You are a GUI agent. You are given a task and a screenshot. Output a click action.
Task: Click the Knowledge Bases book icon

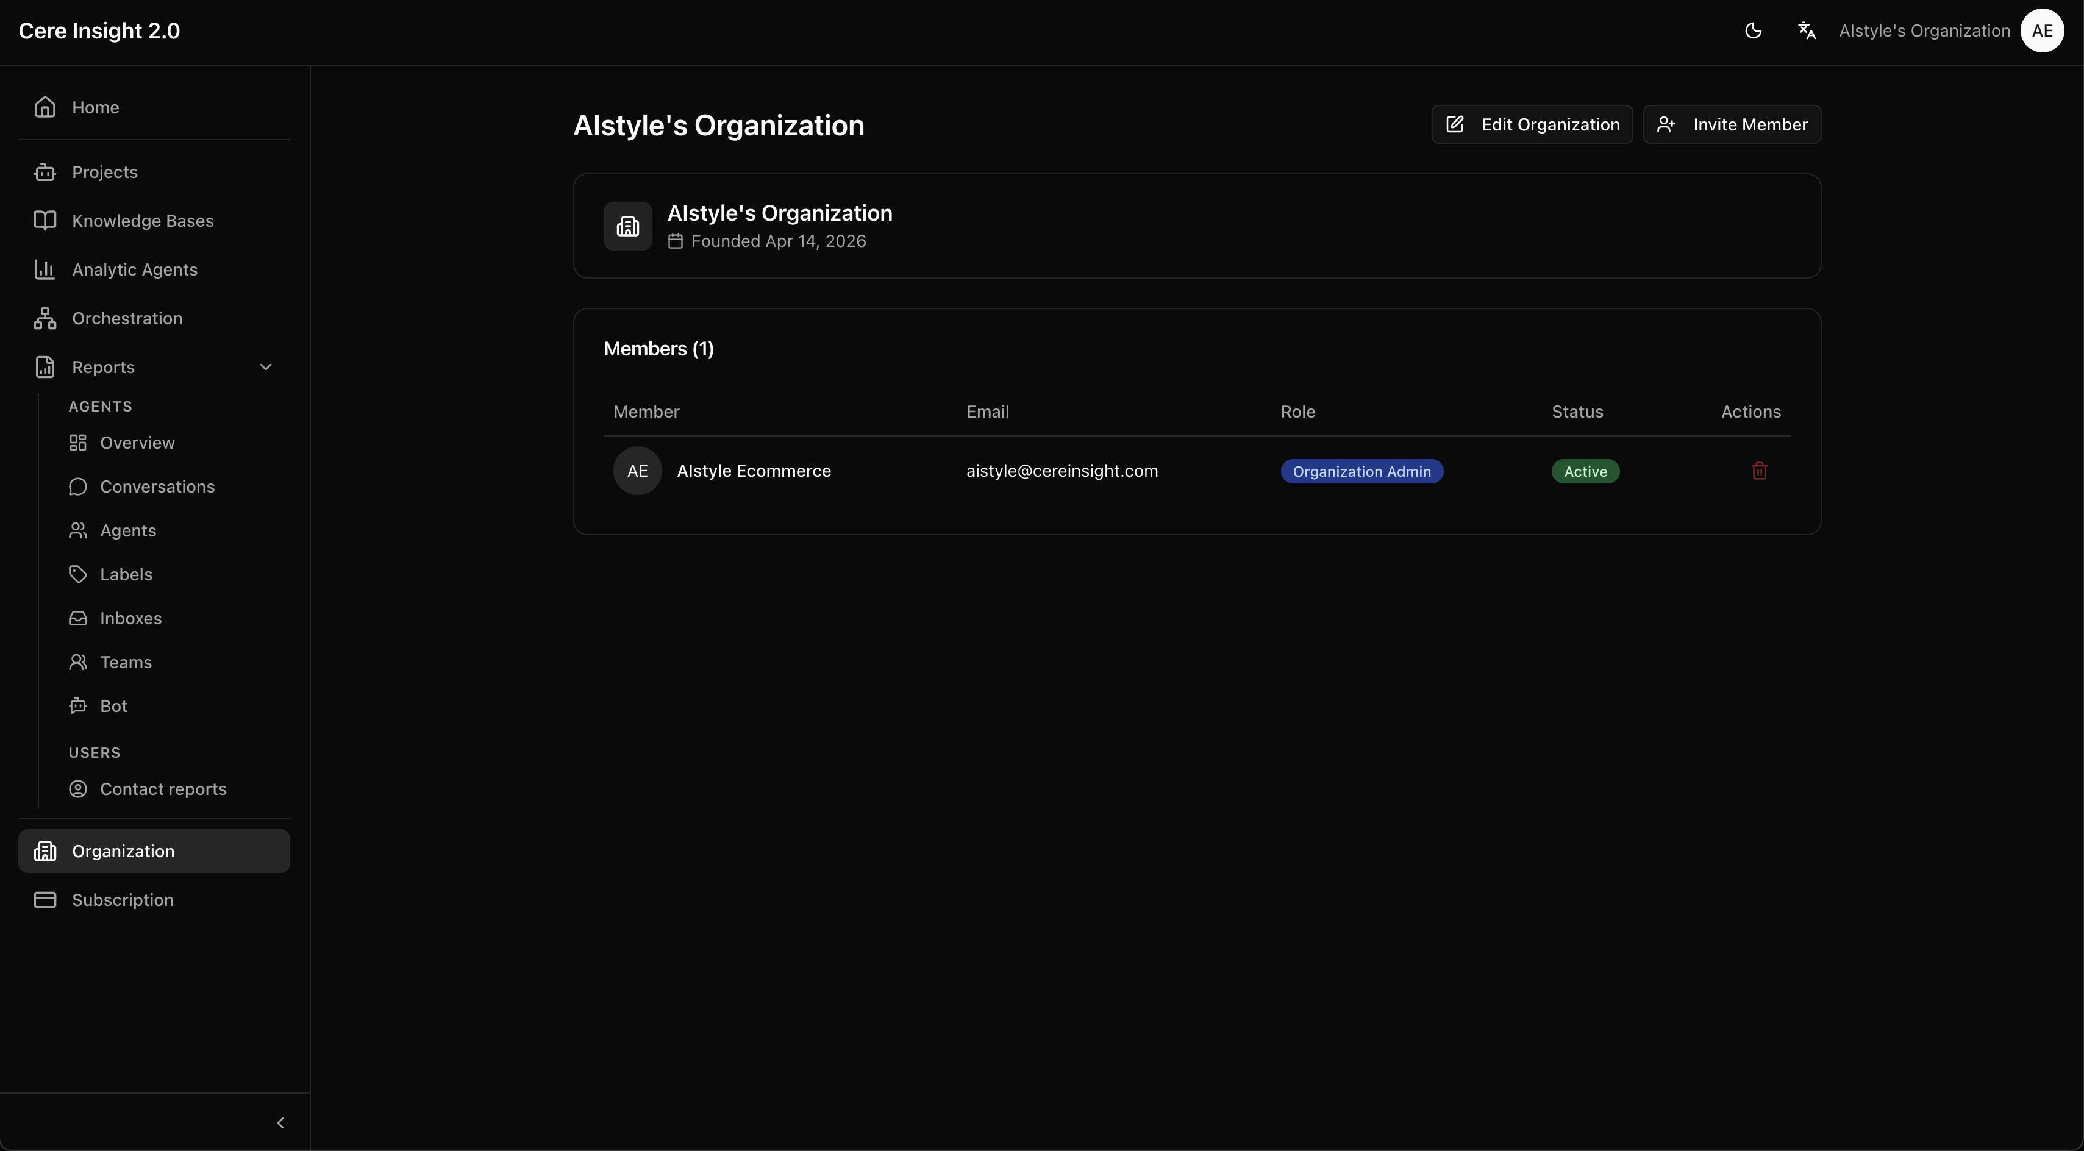45,220
